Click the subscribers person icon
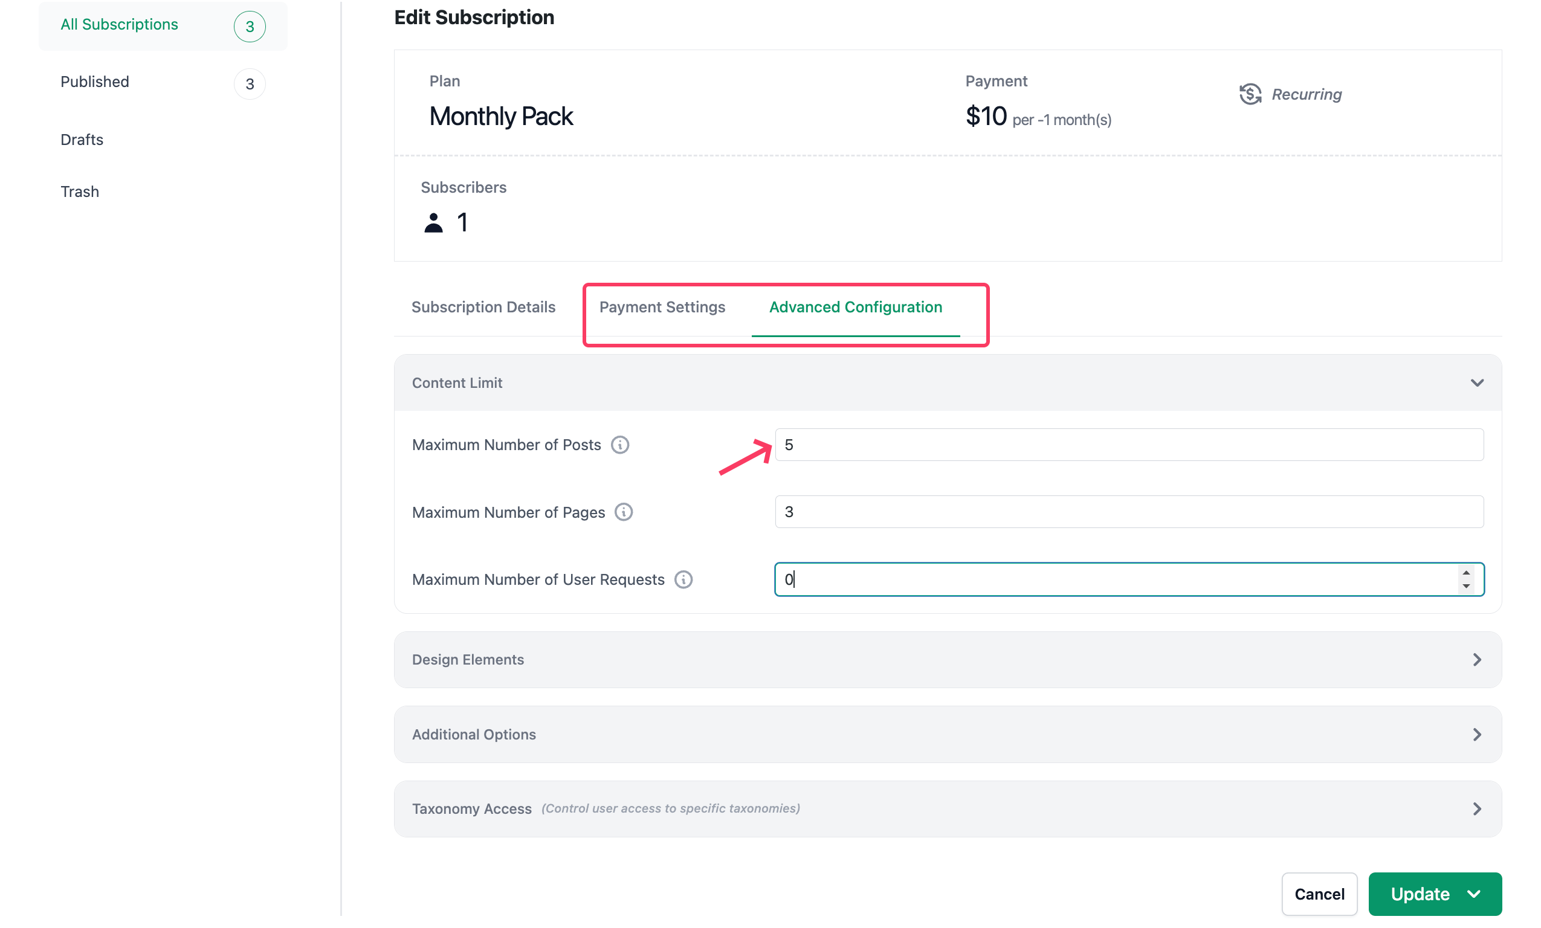The image size is (1541, 928). (x=433, y=224)
